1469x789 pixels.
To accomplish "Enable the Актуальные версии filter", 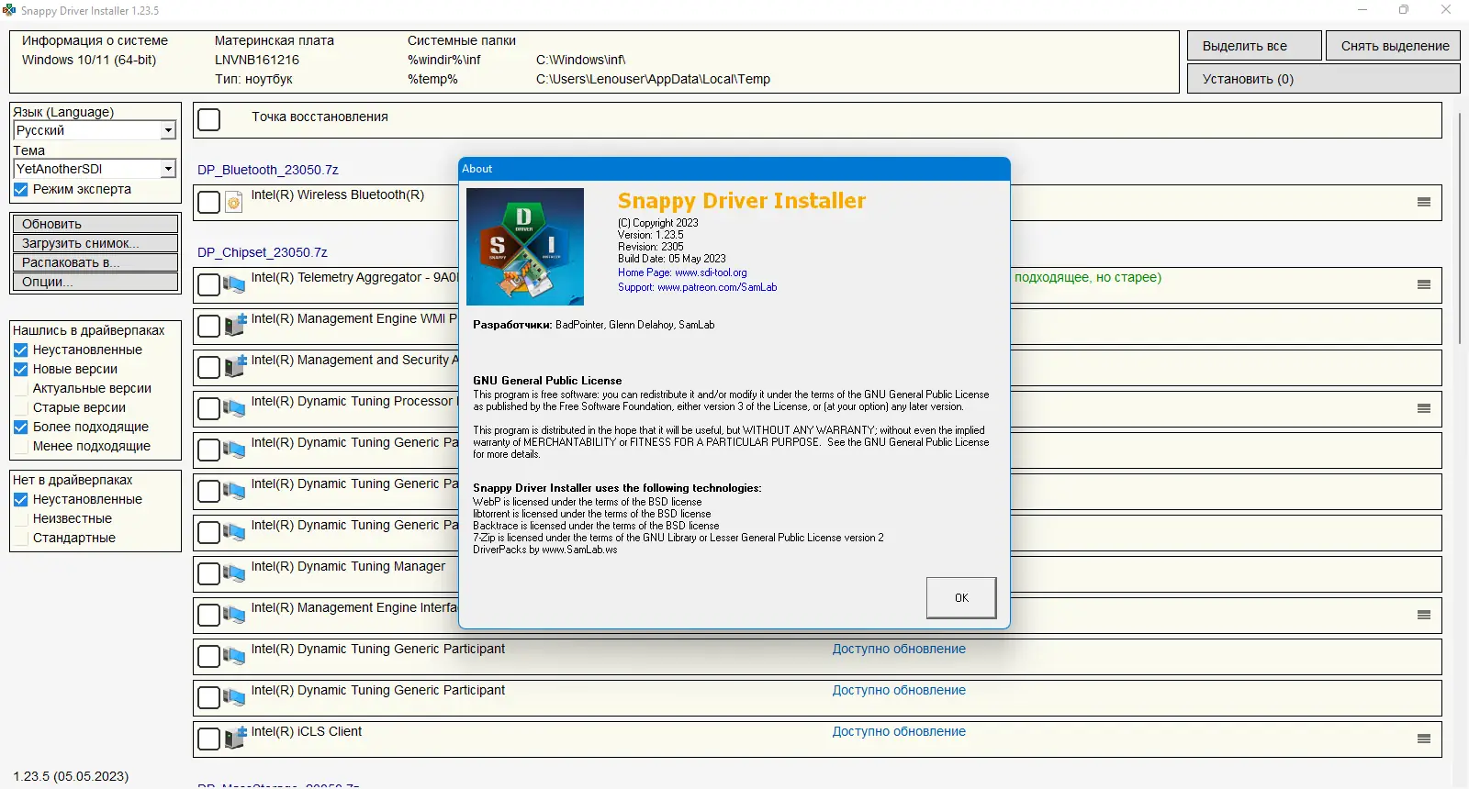I will (x=21, y=389).
